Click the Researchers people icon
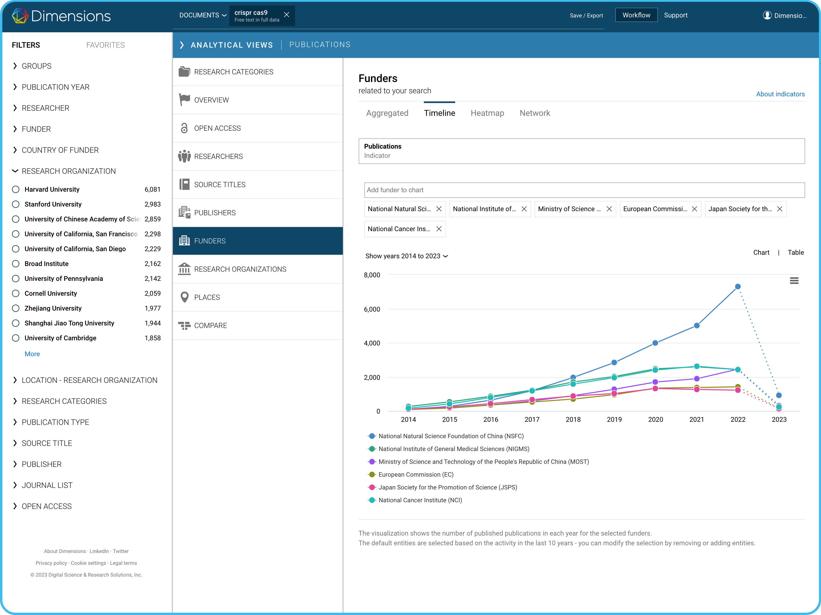The image size is (821, 615). 184,156
